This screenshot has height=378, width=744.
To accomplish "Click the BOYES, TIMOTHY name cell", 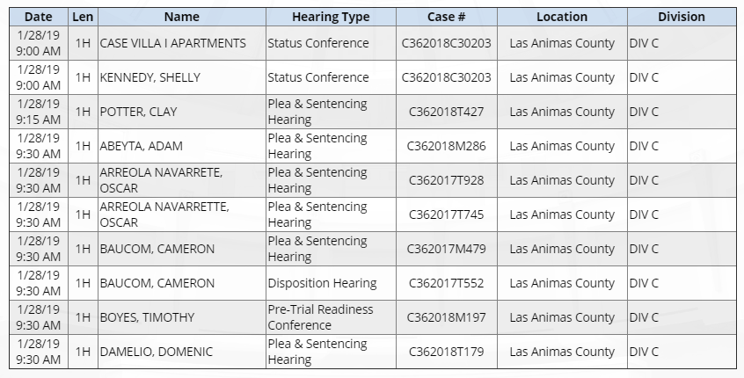I will point(182,317).
